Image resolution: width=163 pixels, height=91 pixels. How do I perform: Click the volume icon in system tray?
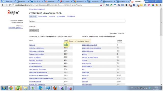(x=147, y=88)
